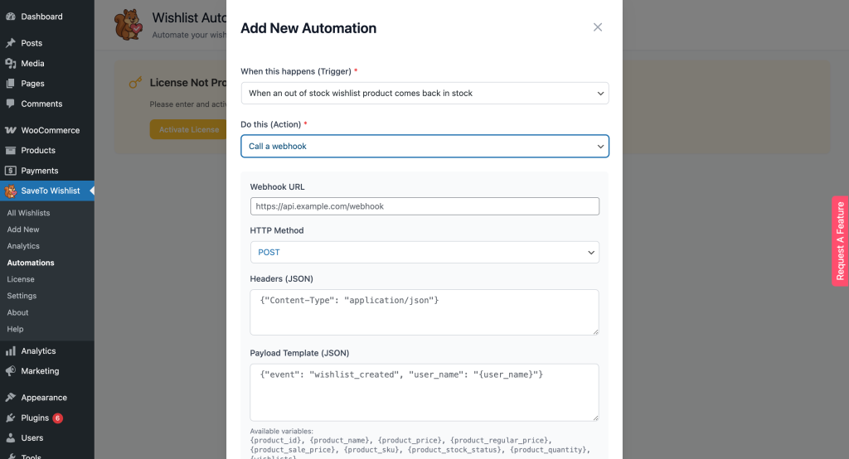Viewport: 849px width, 459px height.
Task: Click the Request A Feature side button
Action: pyautogui.click(x=840, y=241)
